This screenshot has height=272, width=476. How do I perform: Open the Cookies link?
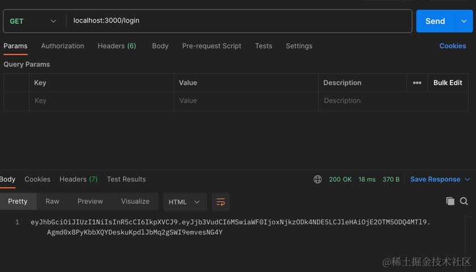[x=452, y=46]
